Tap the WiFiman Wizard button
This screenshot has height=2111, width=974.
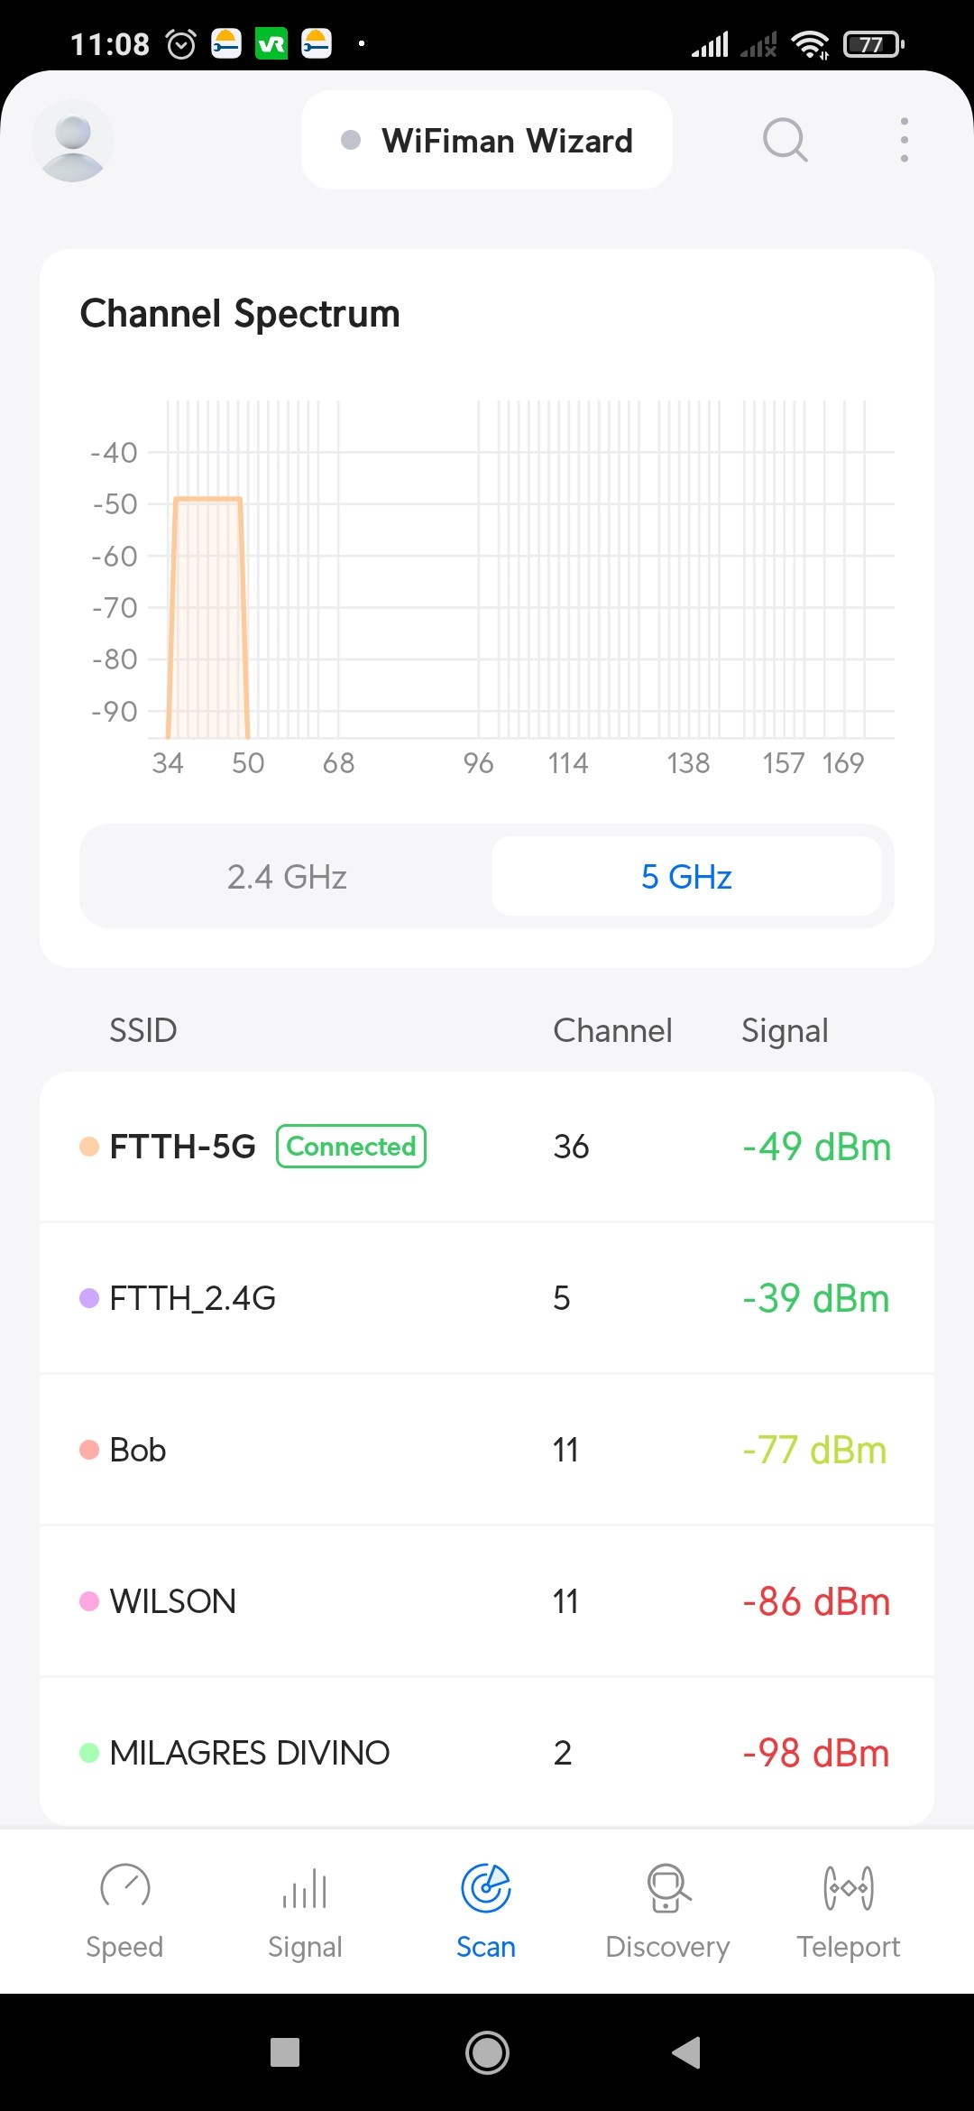click(x=487, y=141)
